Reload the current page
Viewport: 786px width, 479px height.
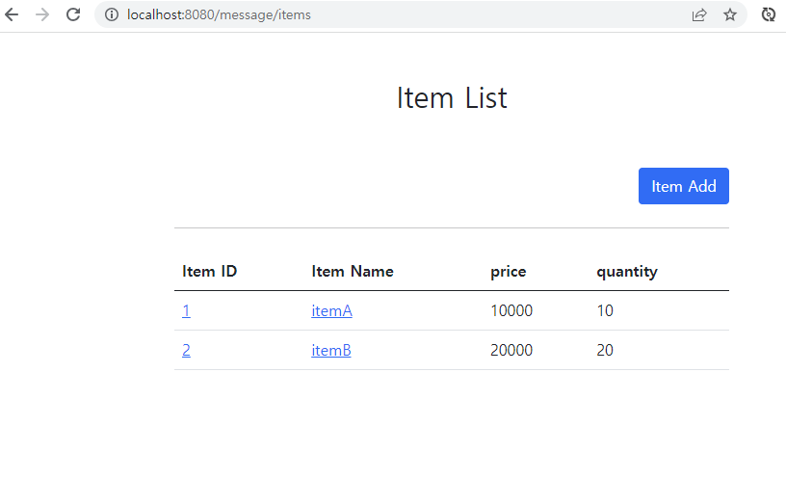73,14
